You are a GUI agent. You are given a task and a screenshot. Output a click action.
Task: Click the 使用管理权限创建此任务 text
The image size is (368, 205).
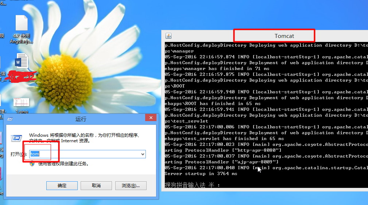[63, 164]
